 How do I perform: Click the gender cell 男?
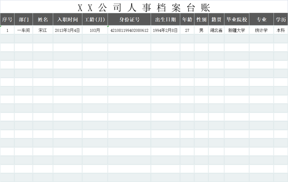click(x=201, y=30)
